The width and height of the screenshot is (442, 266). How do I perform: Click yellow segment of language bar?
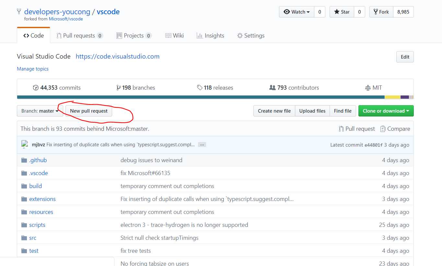tap(392, 97)
